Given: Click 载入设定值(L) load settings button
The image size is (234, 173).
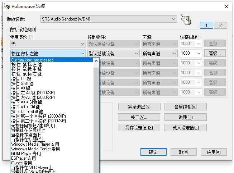Looking at the screenshot, I should pyautogui.click(x=186, y=128).
